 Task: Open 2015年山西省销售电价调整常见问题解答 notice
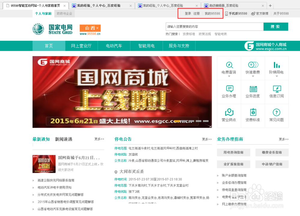tap(66, 202)
